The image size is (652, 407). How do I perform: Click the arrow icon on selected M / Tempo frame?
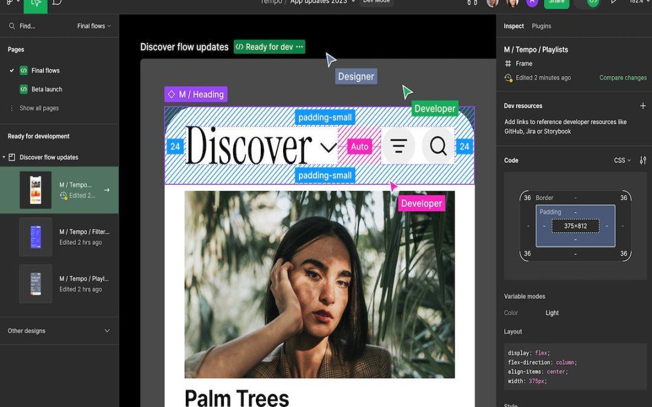pyautogui.click(x=107, y=190)
